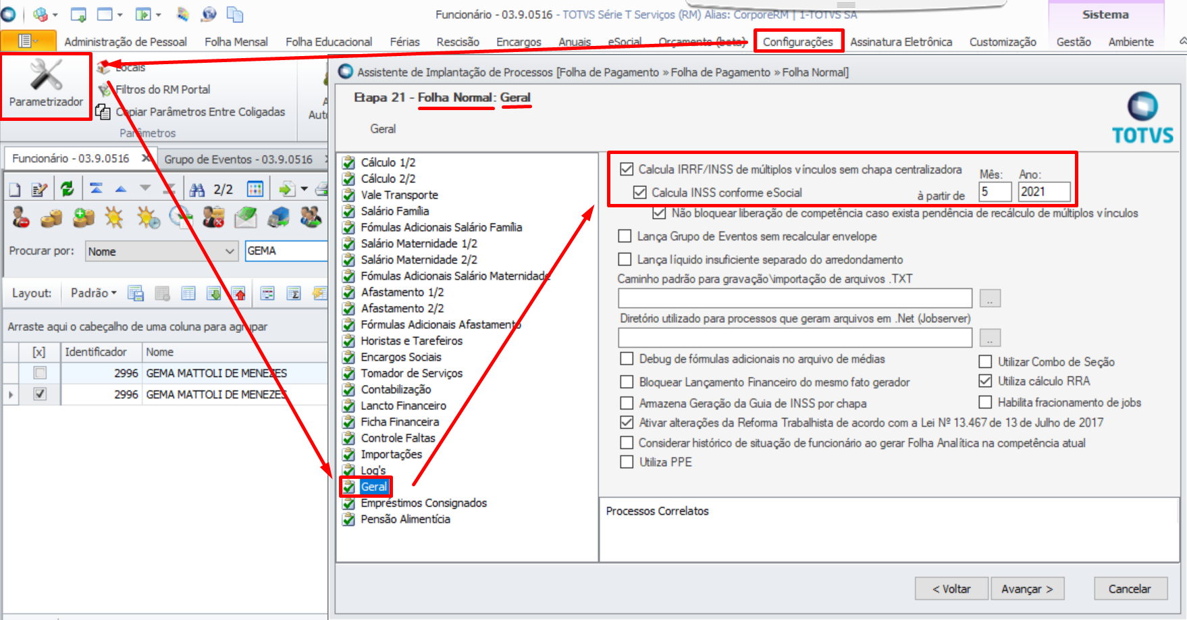Switch to Grupo de Eventos tab

(238, 159)
